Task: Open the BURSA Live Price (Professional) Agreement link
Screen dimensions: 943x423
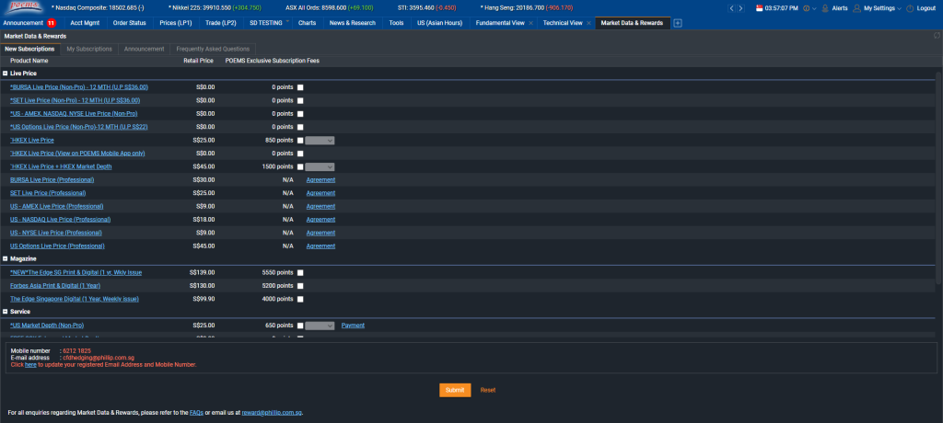Action: pyautogui.click(x=320, y=179)
